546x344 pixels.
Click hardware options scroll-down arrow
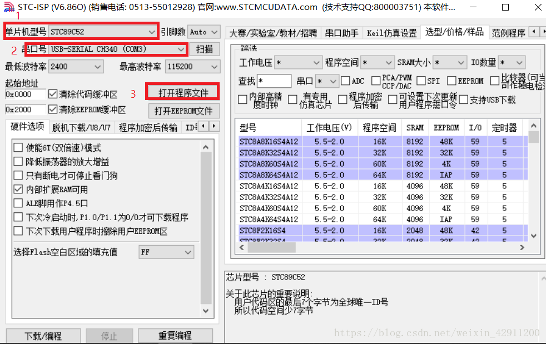206,311
